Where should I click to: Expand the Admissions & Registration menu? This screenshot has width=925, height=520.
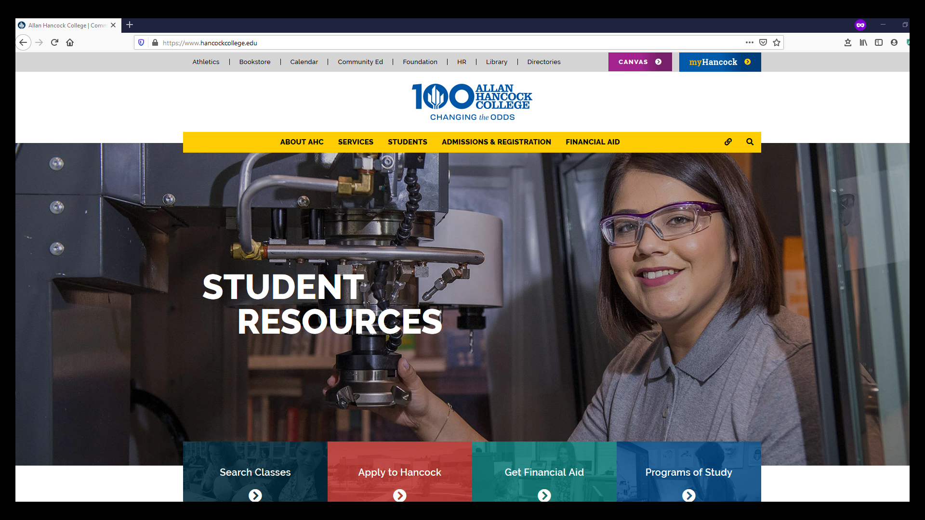tap(496, 142)
